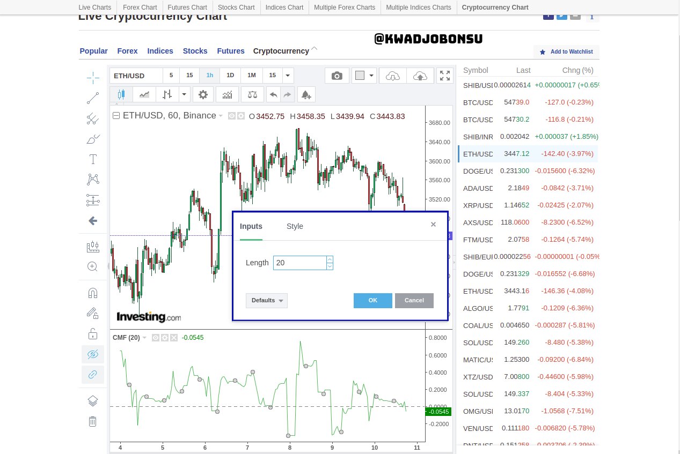Select the crosshair cursor tool
This screenshot has width=680, height=454.
coord(93,78)
